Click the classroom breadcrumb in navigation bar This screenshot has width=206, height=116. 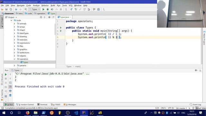point(8,14)
